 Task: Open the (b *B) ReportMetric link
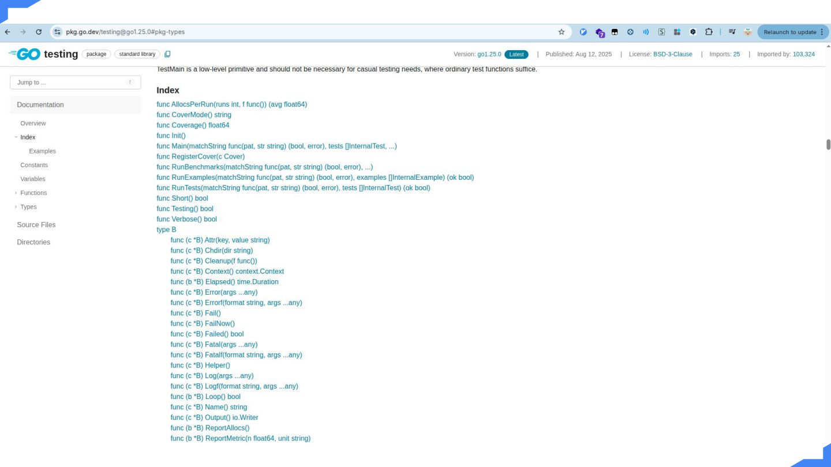tap(240, 438)
